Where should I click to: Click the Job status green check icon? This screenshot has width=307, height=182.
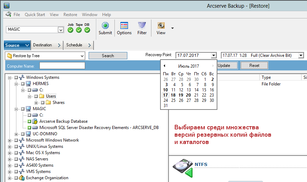(70, 30)
